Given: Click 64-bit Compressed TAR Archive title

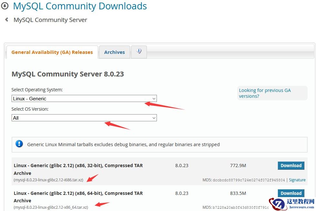Looking at the screenshot, I should coord(78,197).
